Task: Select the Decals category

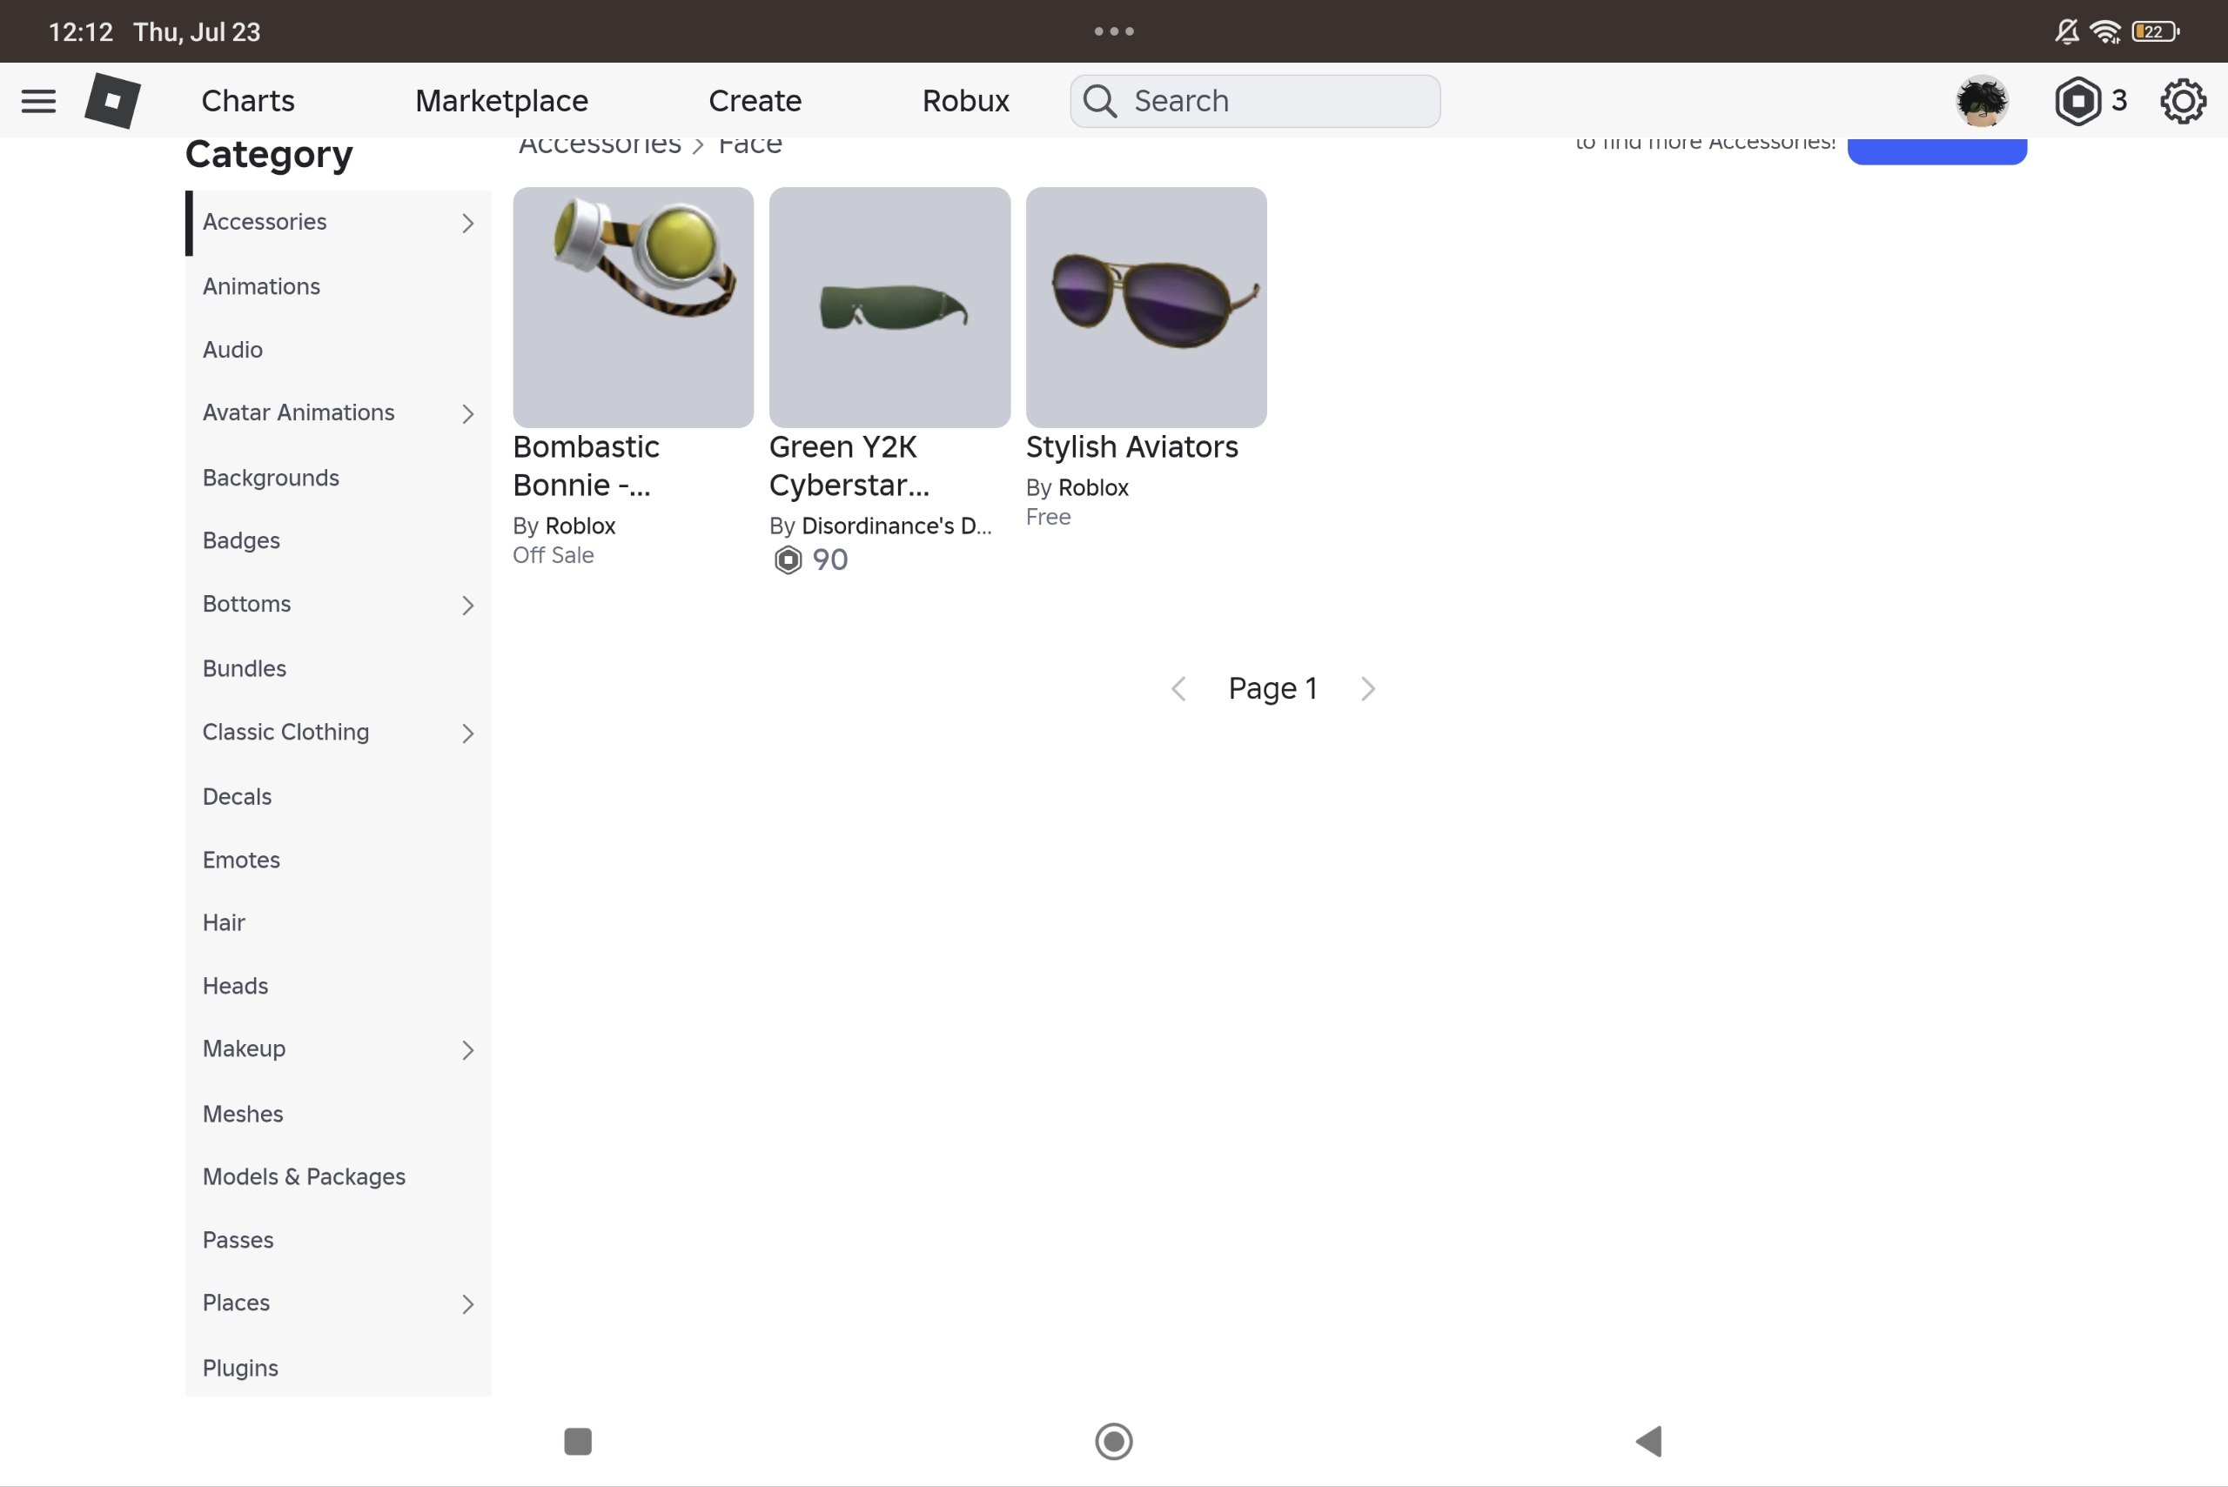Action: [x=338, y=797]
